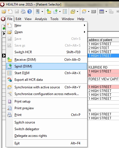Select Send (DXM) menu entry

coord(46,66)
